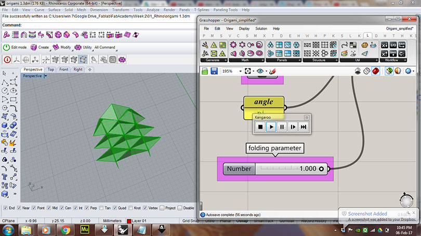Open Rhino T-Splines menu
The image size is (421, 236).
(x=202, y=10)
